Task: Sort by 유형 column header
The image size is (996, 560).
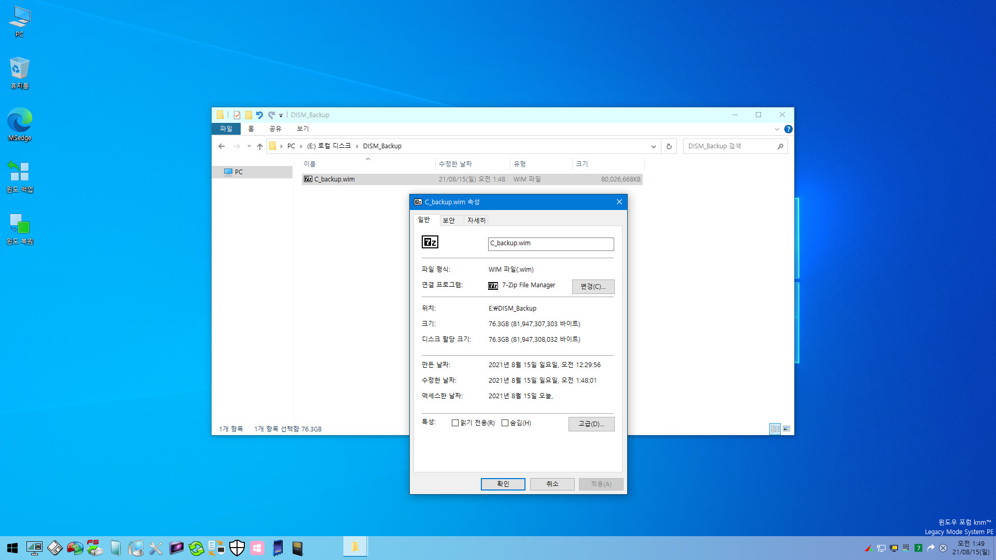Action: click(541, 164)
